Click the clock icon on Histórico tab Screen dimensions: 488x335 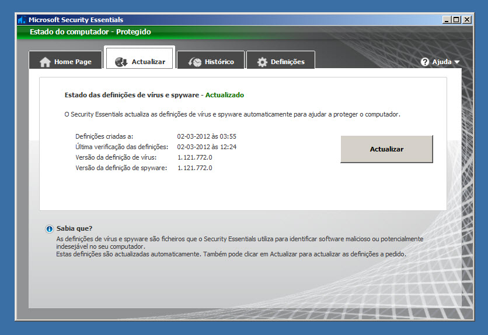pos(195,62)
